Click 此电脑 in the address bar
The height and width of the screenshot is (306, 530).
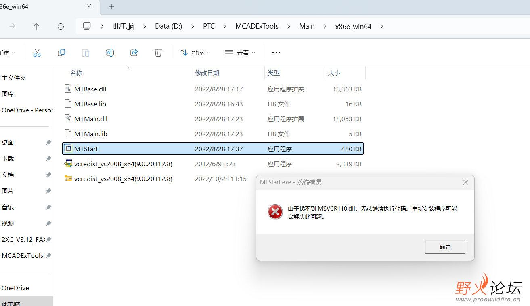pyautogui.click(x=124, y=26)
